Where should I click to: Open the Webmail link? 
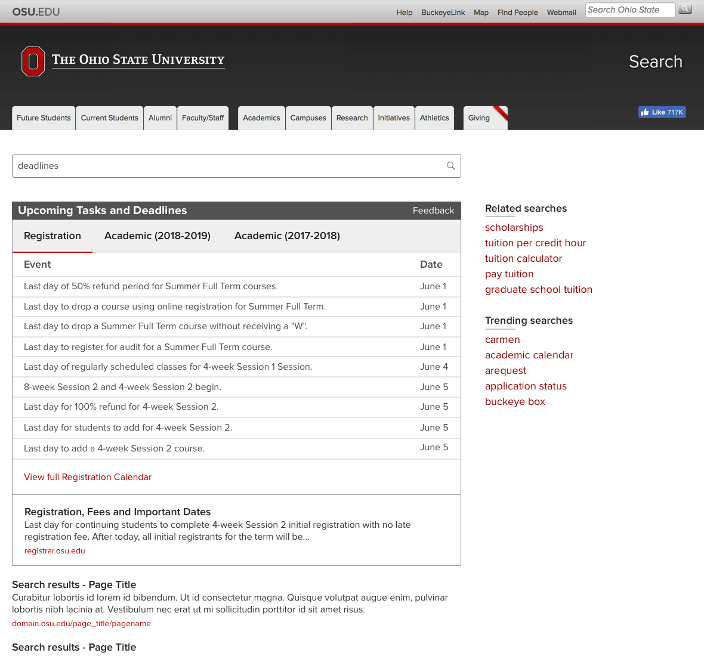[x=561, y=13]
